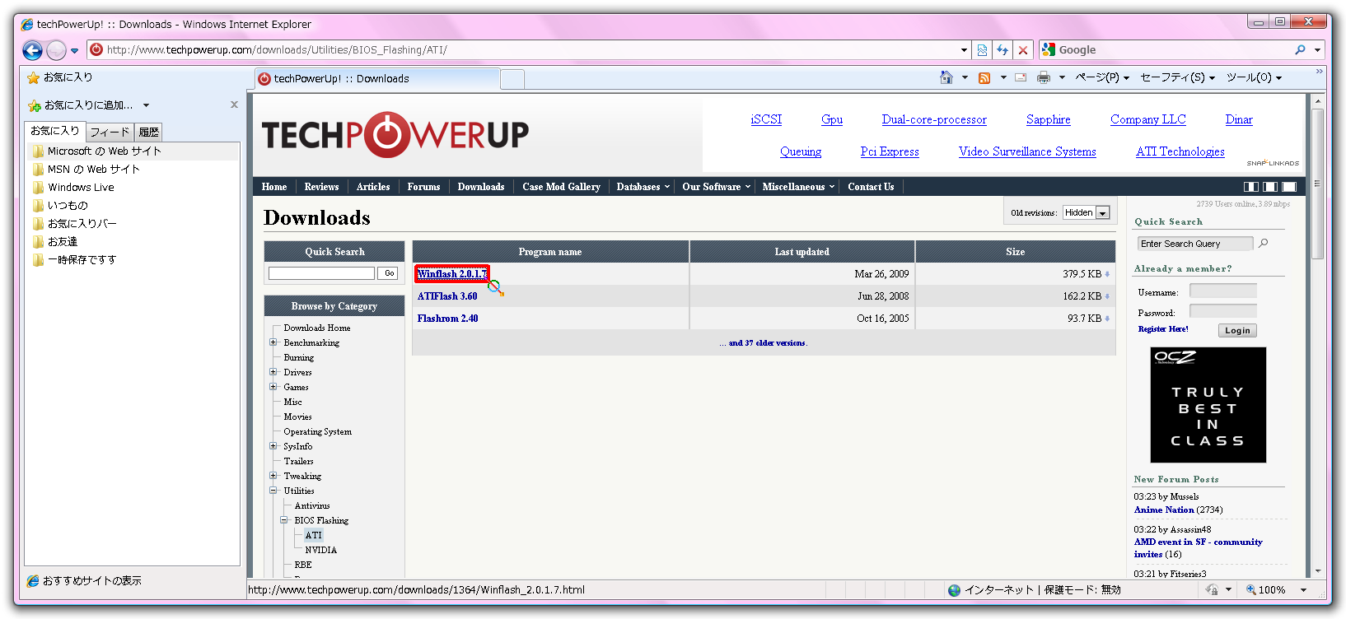
Task: Click the RSS feed icon
Action: [x=984, y=77]
